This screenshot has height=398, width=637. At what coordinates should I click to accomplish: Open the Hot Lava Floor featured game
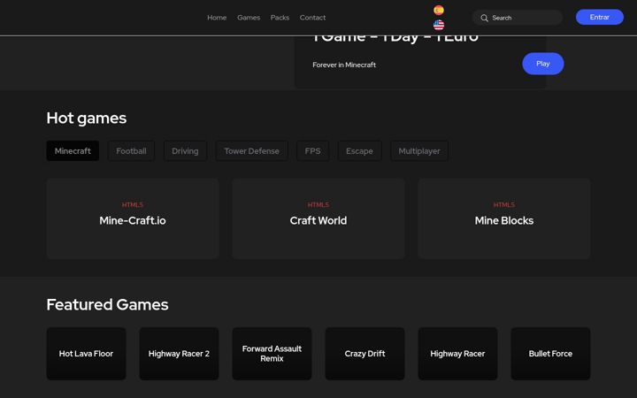pos(86,354)
